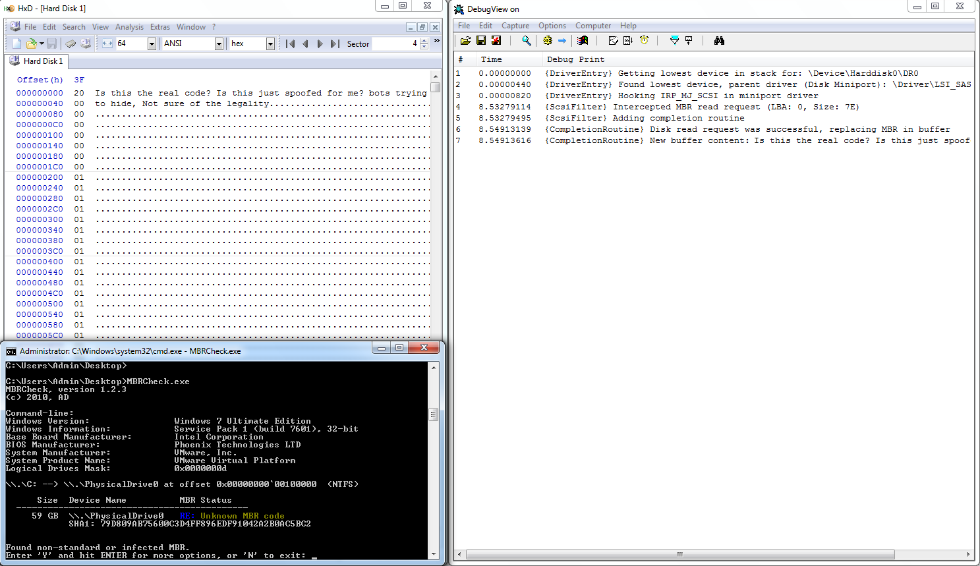
Task: Click the HxD Open file icon
Action: point(31,43)
